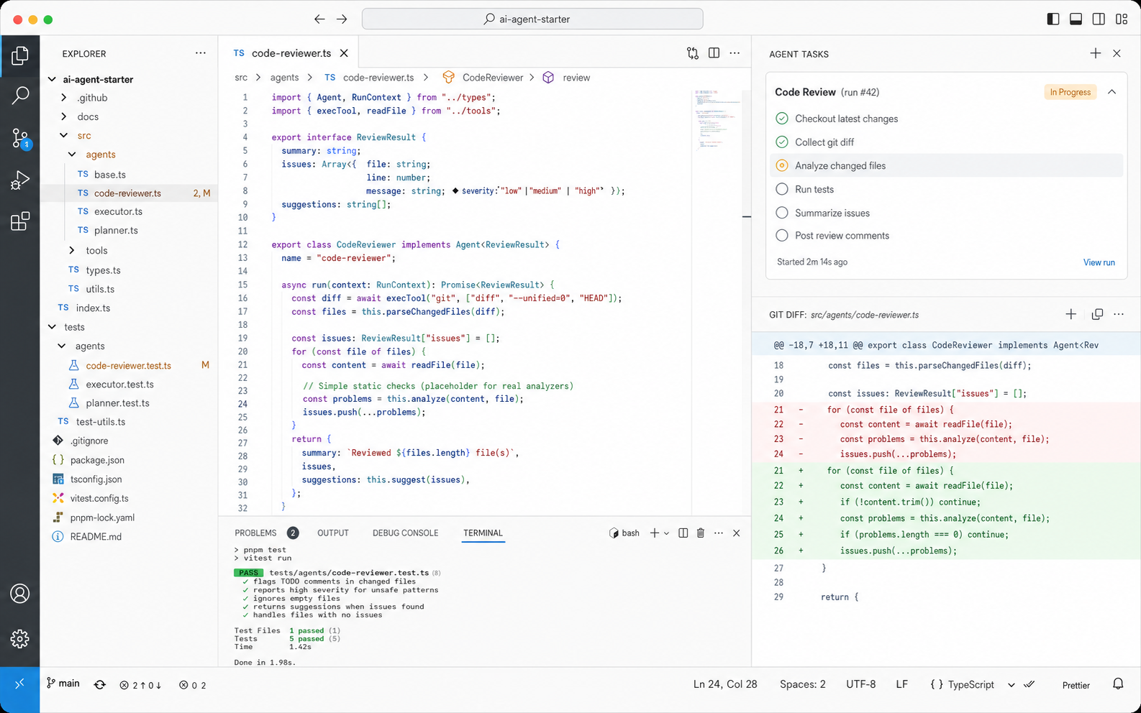Screen dimensions: 1141x713
Task: Toggle secondary sidebar layout icon
Action: (1099, 19)
